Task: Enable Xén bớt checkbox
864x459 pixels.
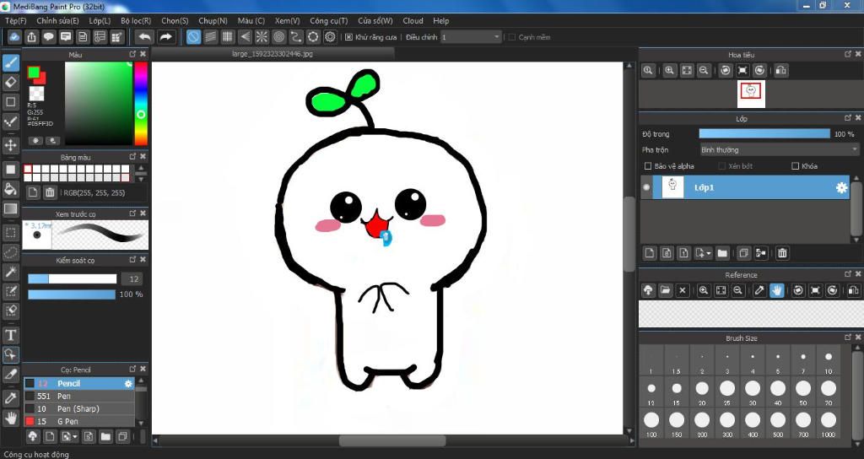Action: (x=722, y=166)
